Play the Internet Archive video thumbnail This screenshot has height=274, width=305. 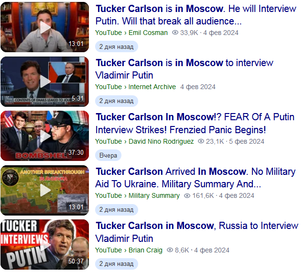[x=45, y=81]
